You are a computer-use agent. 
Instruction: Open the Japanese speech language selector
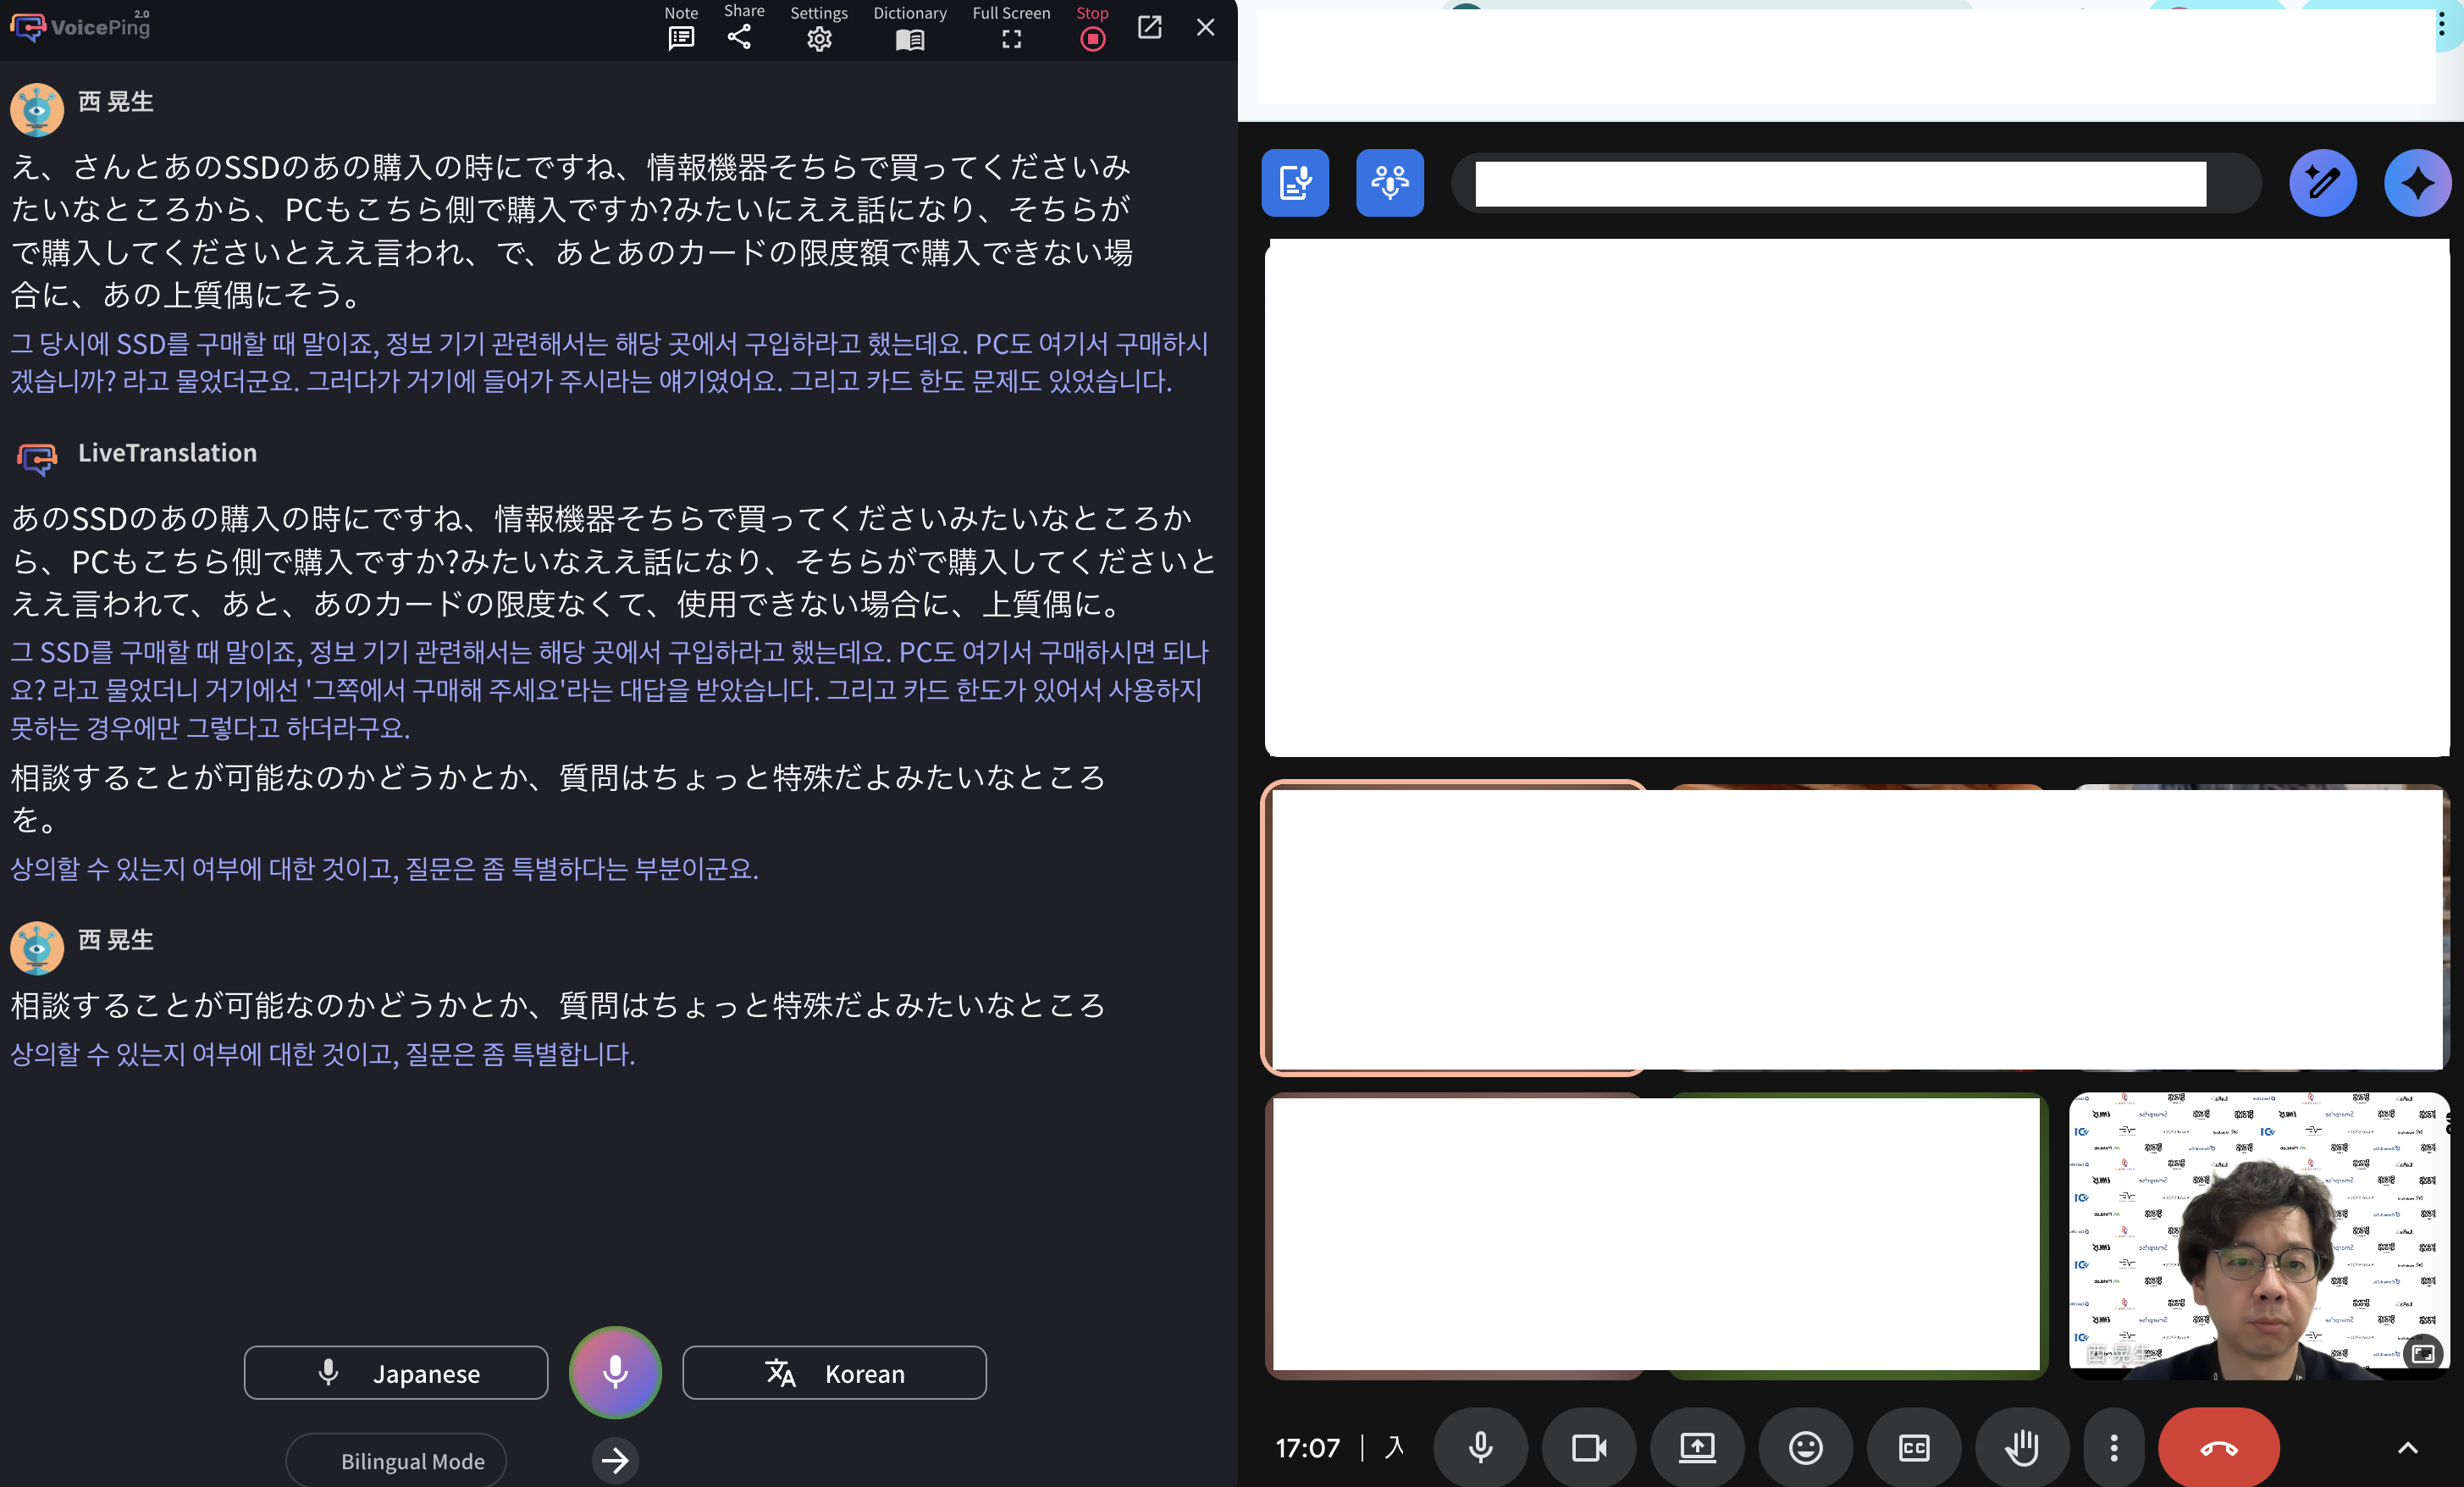tap(396, 1373)
